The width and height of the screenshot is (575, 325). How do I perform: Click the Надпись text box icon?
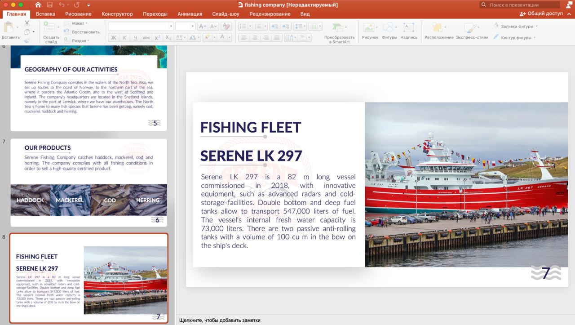click(409, 28)
